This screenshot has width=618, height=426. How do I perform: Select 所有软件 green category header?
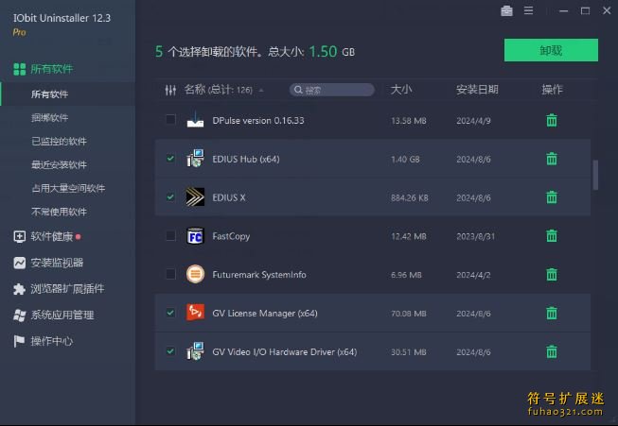click(52, 69)
